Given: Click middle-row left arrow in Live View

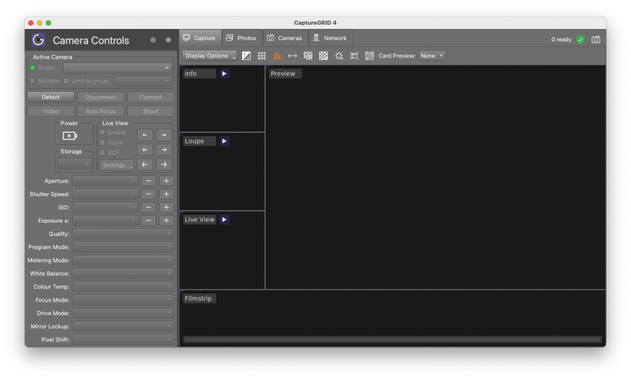Looking at the screenshot, I should coord(145,150).
